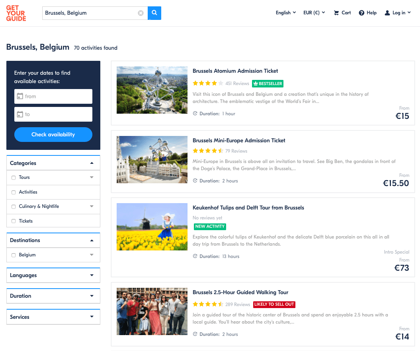Select the New Activity badge on Keukenhof tour
The image size is (420, 351).
[210, 226]
